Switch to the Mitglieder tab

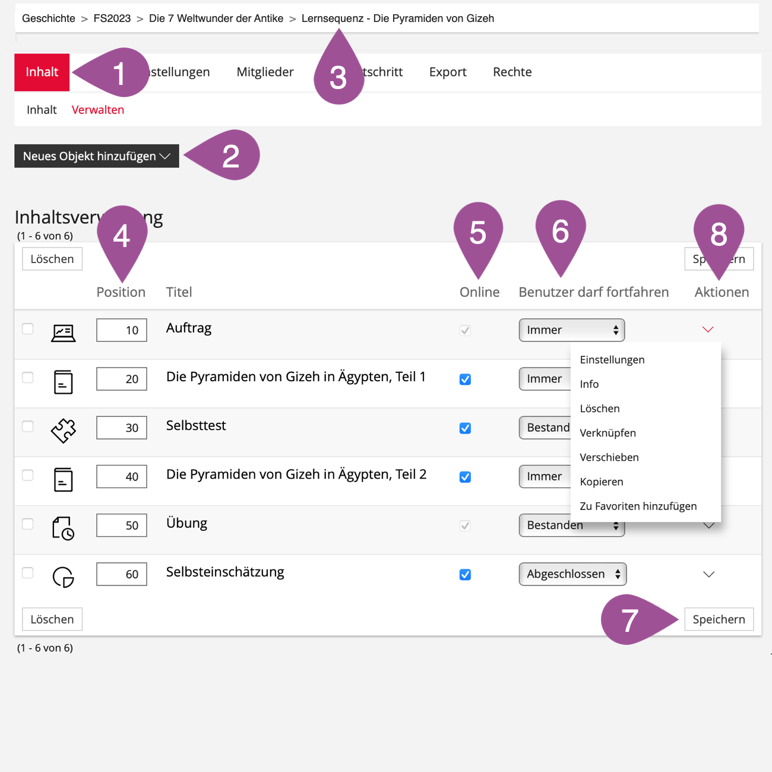[x=265, y=72]
